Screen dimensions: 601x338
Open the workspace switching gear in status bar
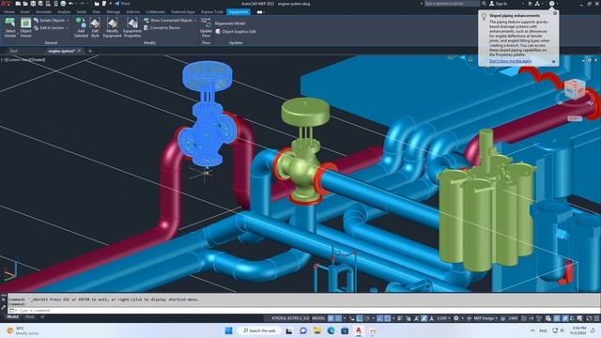(x=456, y=318)
